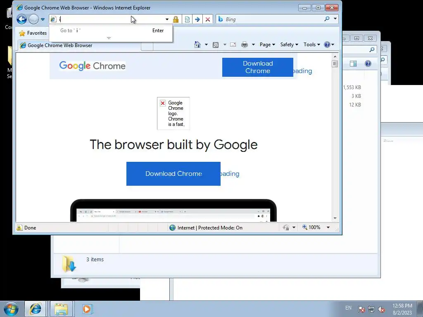The width and height of the screenshot is (423, 317).
Task: Click the Windows Media Player taskbar icon
Action: pyautogui.click(x=87, y=309)
